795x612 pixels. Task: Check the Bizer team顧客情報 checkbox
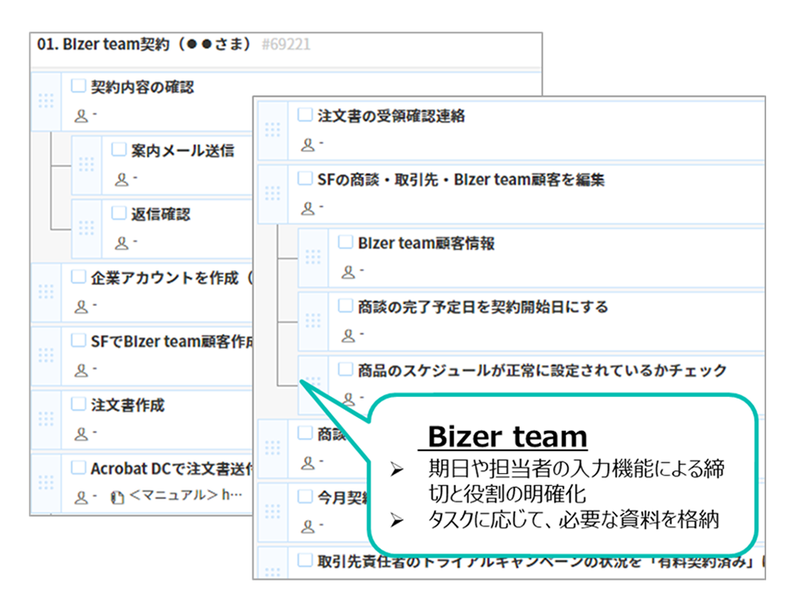point(345,241)
